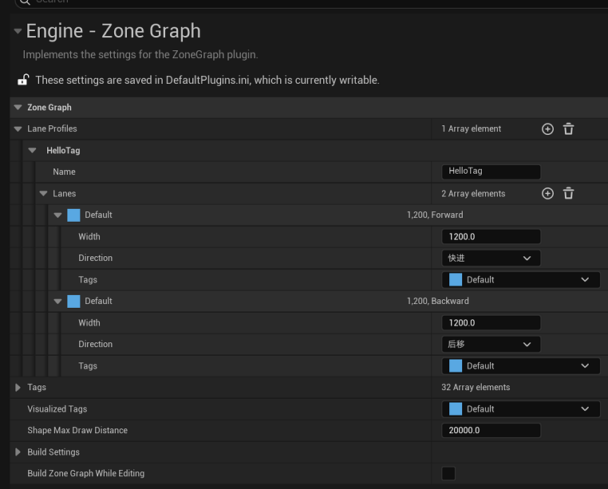Click the blue color swatch of the Forward lane
This screenshot has height=489, width=608.
(73, 215)
